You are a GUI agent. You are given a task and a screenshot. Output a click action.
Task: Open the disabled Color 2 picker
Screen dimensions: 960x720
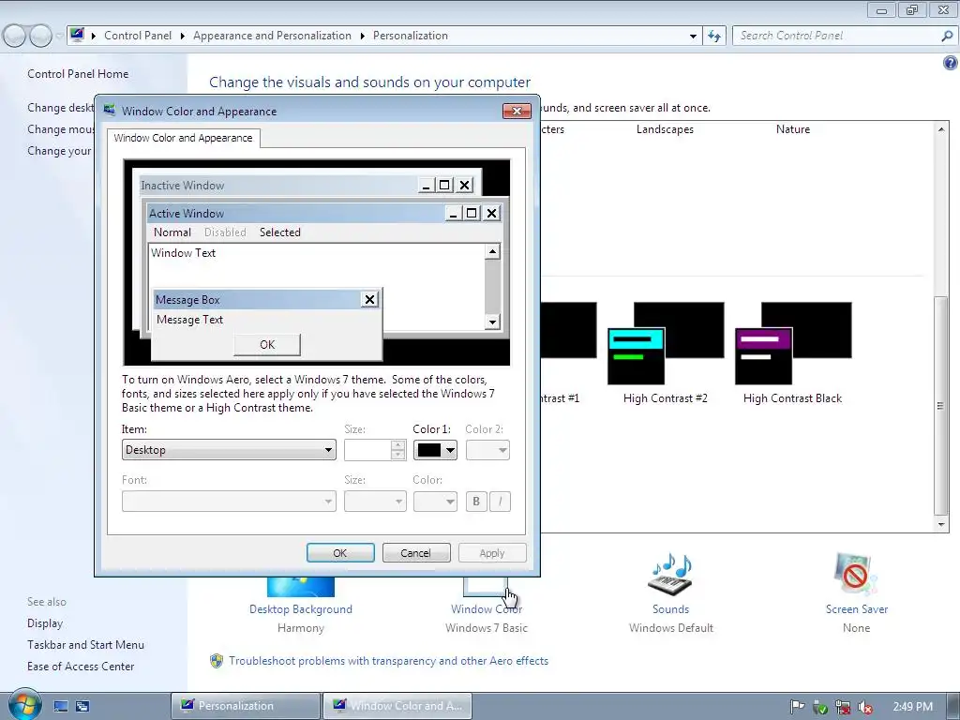click(x=487, y=450)
